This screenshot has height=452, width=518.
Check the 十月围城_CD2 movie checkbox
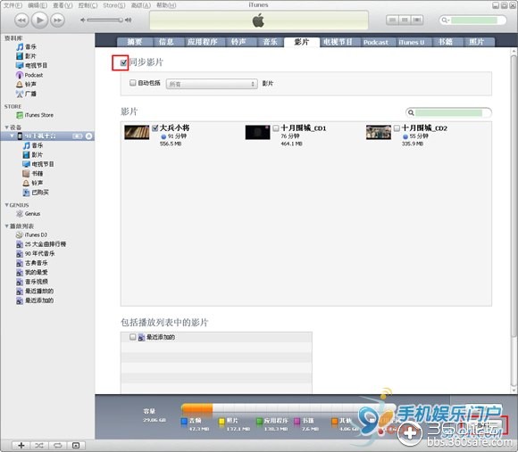397,127
